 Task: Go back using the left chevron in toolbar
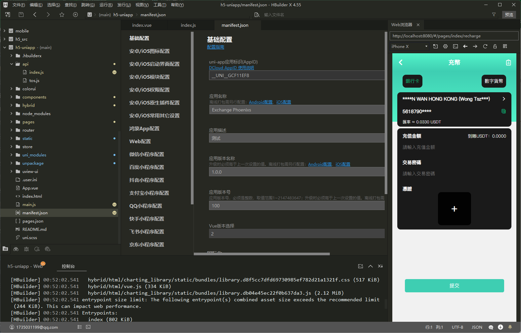(35, 15)
